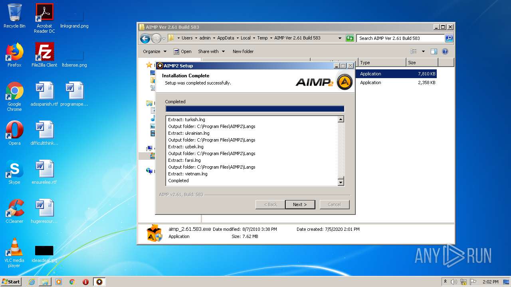
Task: Expand the address bar history dropdown
Action: click(340, 38)
